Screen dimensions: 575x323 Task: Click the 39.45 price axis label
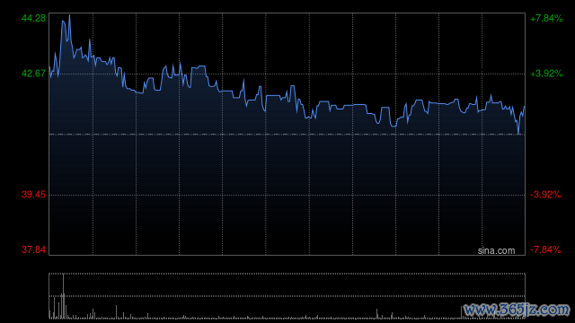(34, 195)
